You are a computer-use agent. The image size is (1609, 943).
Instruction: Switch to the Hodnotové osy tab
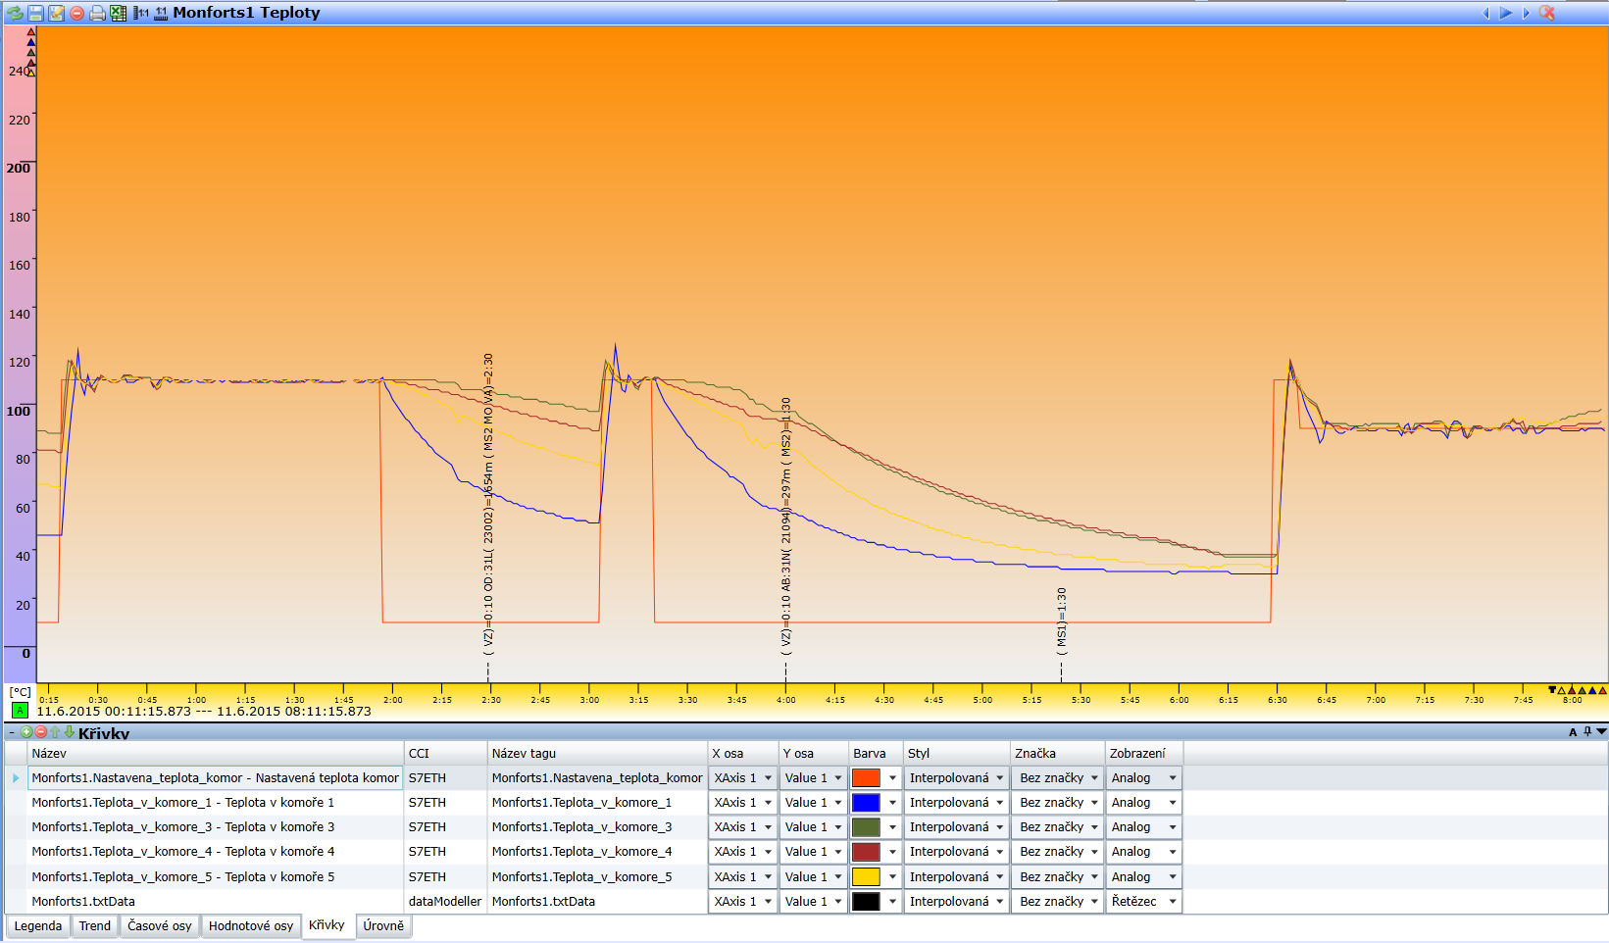(x=251, y=926)
